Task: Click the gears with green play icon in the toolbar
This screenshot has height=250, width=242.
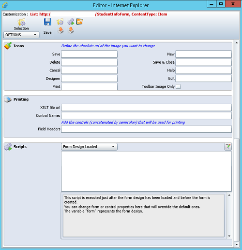Action: pyautogui.click(x=71, y=22)
